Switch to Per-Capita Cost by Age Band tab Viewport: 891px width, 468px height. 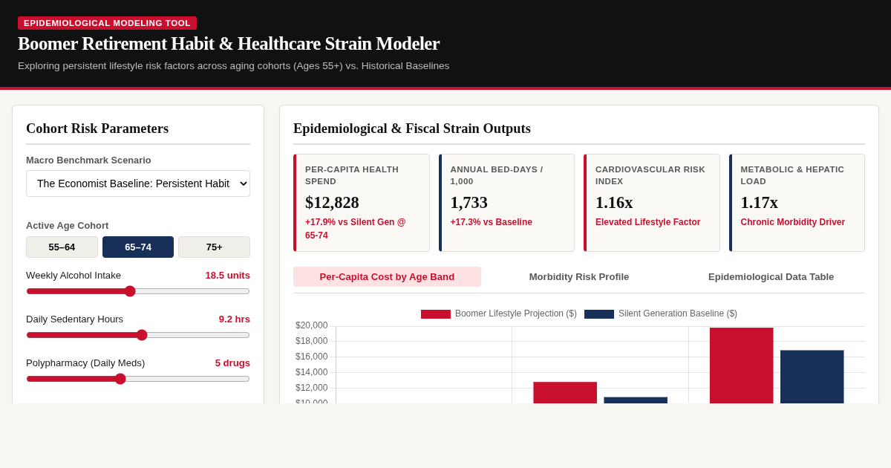point(387,276)
